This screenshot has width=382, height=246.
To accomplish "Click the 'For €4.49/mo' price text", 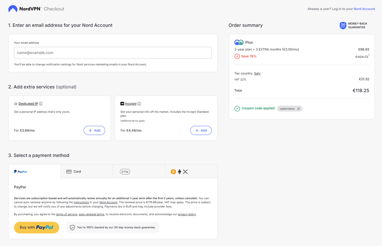I will pos(131,130).
